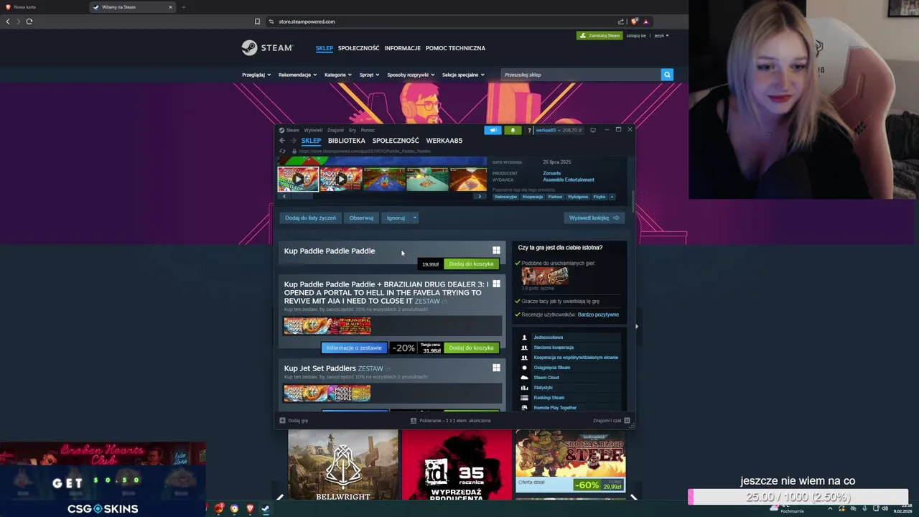Click the Kooperacja tag

coord(533,197)
